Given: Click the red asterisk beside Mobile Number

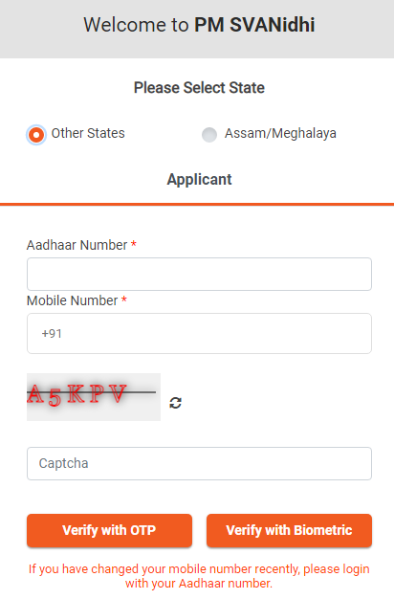Looking at the screenshot, I should pyautogui.click(x=124, y=299).
